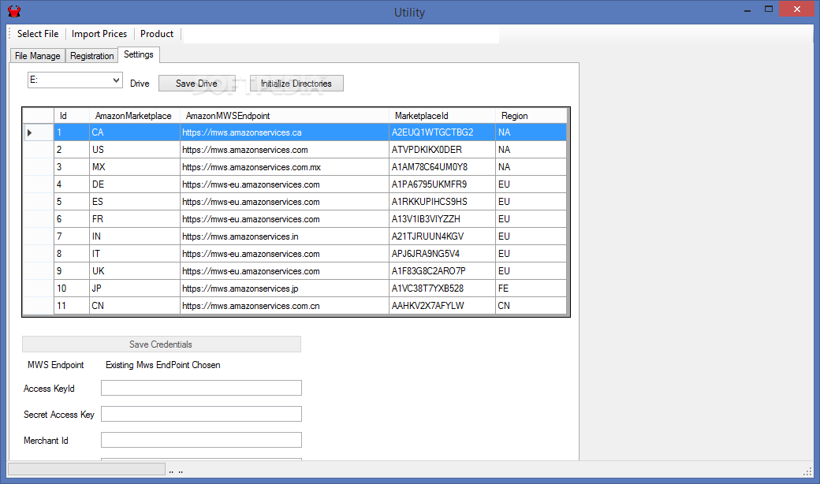Click MarketplaceId A1RKKUPIHCS9HS cell
This screenshot has width=820, height=484.
click(442, 202)
